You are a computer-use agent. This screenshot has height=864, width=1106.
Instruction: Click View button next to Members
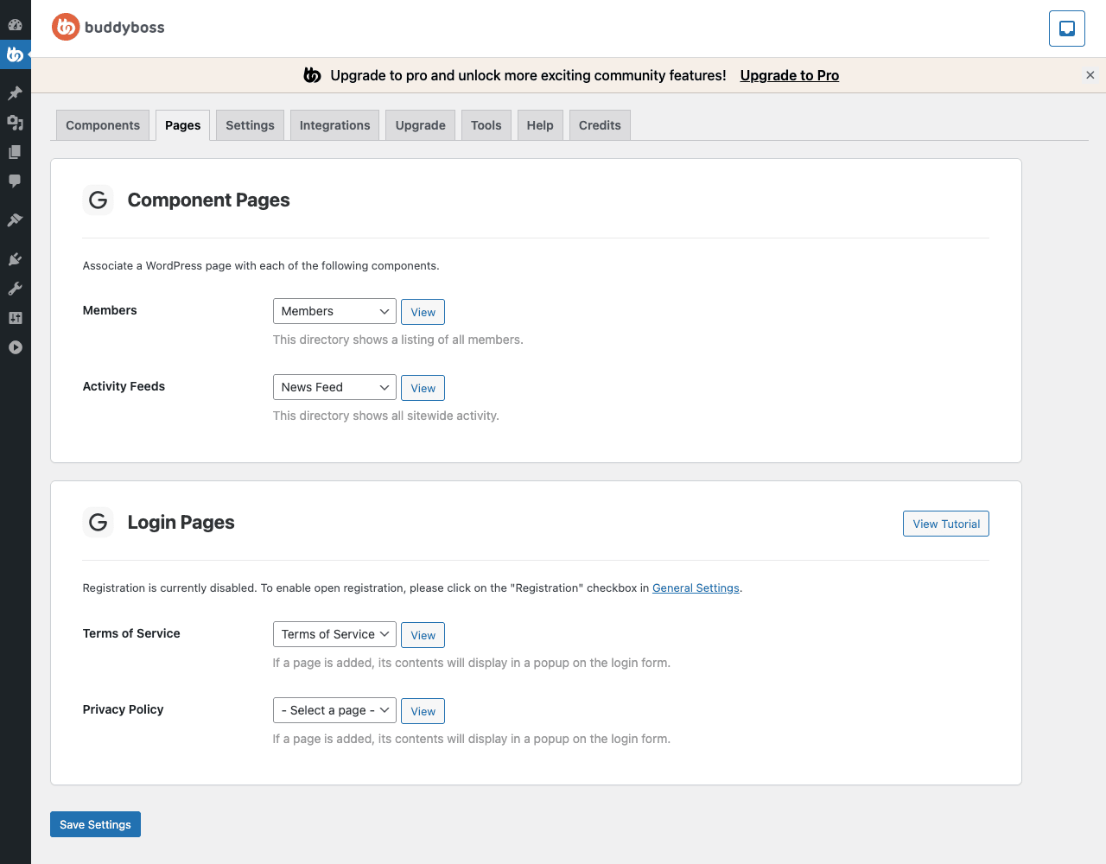pos(423,312)
